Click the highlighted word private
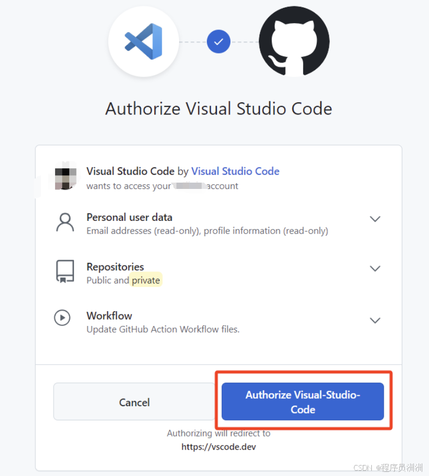Viewport: 429px width, 476px height. [146, 280]
